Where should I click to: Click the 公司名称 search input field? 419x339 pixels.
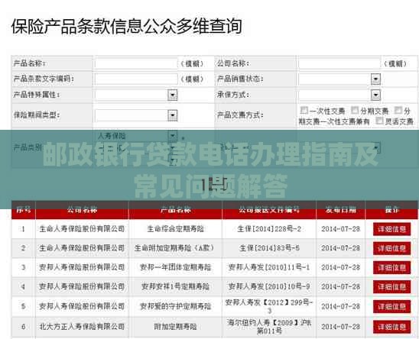[339, 64]
